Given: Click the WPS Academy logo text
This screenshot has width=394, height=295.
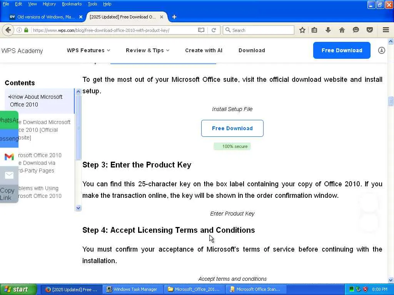Looking at the screenshot, I should pos(22,51).
